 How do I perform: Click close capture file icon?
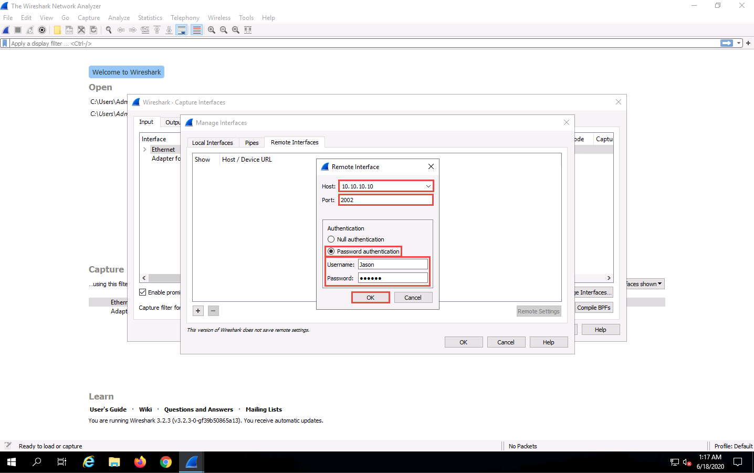[81, 30]
